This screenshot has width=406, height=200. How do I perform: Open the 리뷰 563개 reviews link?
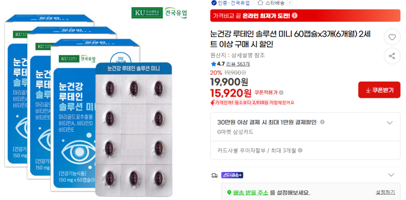pos(238,64)
